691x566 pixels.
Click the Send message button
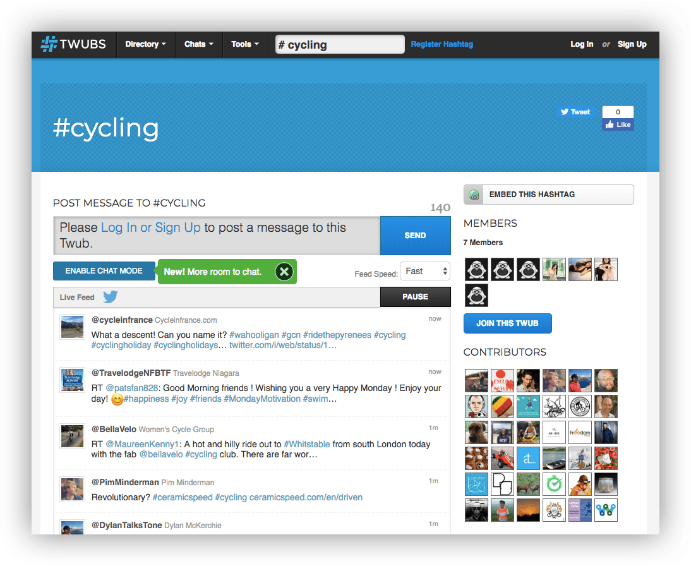(415, 236)
